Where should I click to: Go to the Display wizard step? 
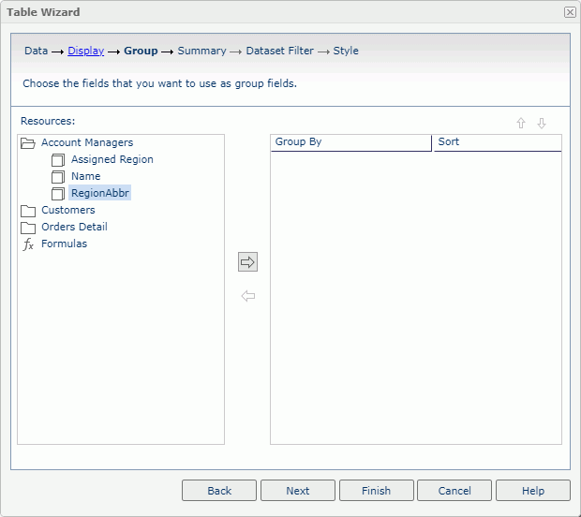(x=85, y=51)
